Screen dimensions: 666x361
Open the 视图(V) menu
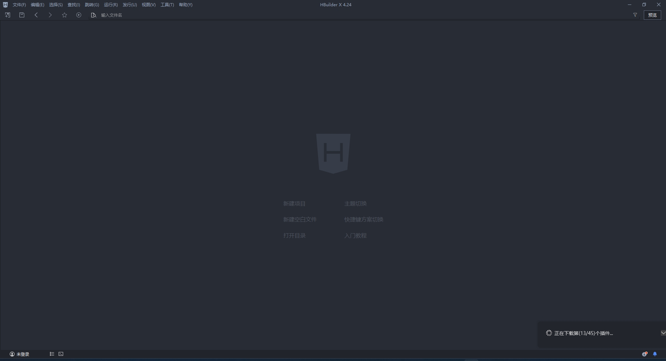(149, 5)
